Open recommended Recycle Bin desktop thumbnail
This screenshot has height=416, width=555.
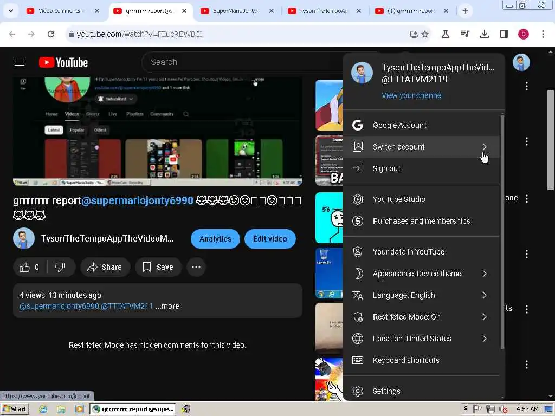coord(329,273)
